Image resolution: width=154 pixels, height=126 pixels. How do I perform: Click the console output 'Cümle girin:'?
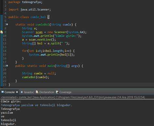pos(11,101)
